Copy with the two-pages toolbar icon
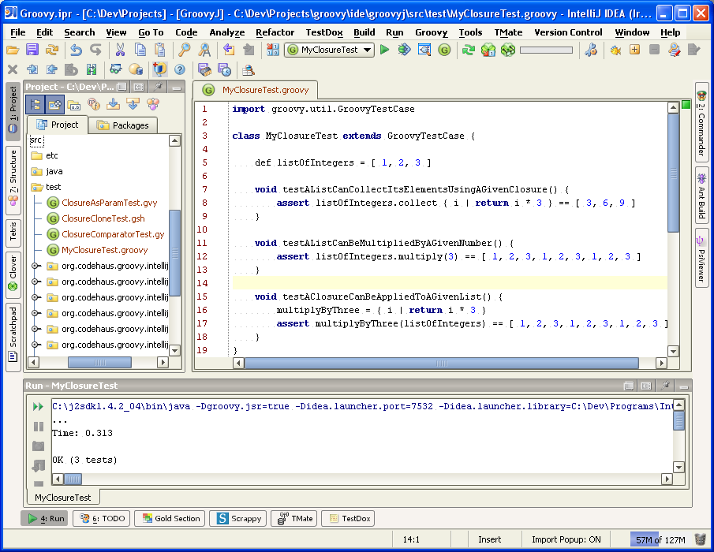 [140, 50]
